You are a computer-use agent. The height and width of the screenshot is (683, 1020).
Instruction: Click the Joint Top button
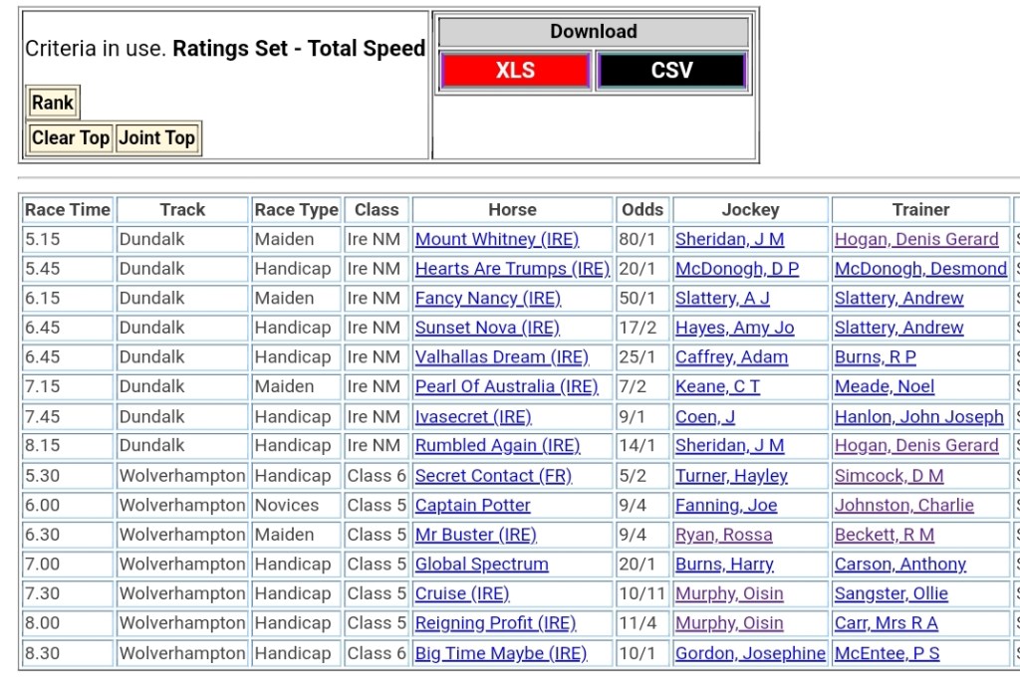(x=157, y=138)
